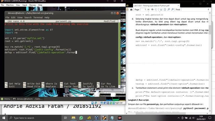This screenshot has width=215, height=121.
Task: Click the red recorder app taskbar icon
Action: (x=120, y=118)
